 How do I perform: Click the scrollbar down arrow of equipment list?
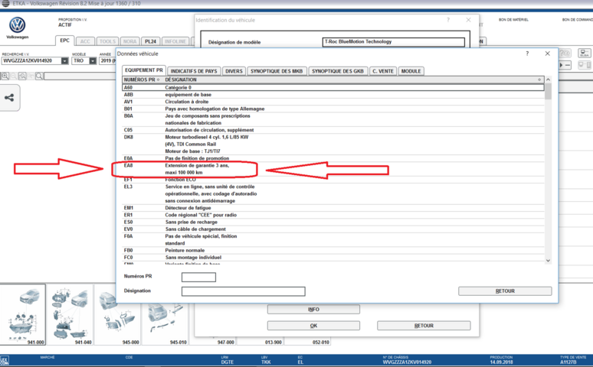tap(548, 261)
